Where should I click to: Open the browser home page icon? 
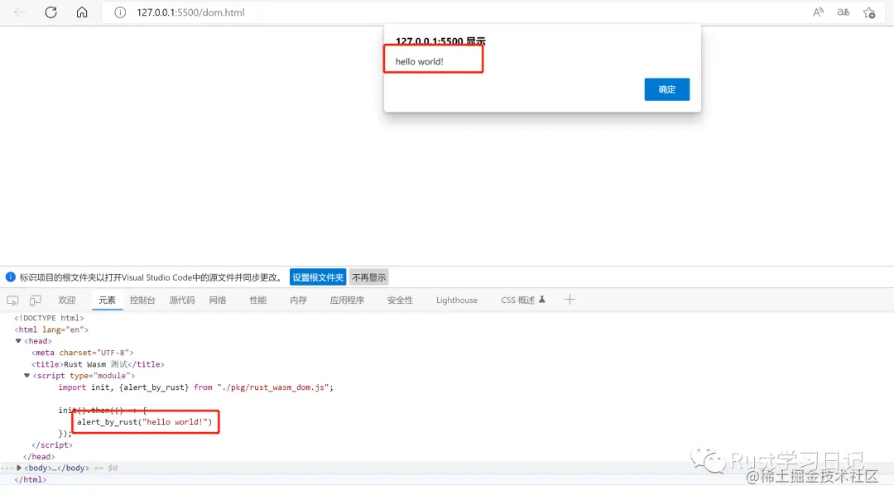click(82, 12)
